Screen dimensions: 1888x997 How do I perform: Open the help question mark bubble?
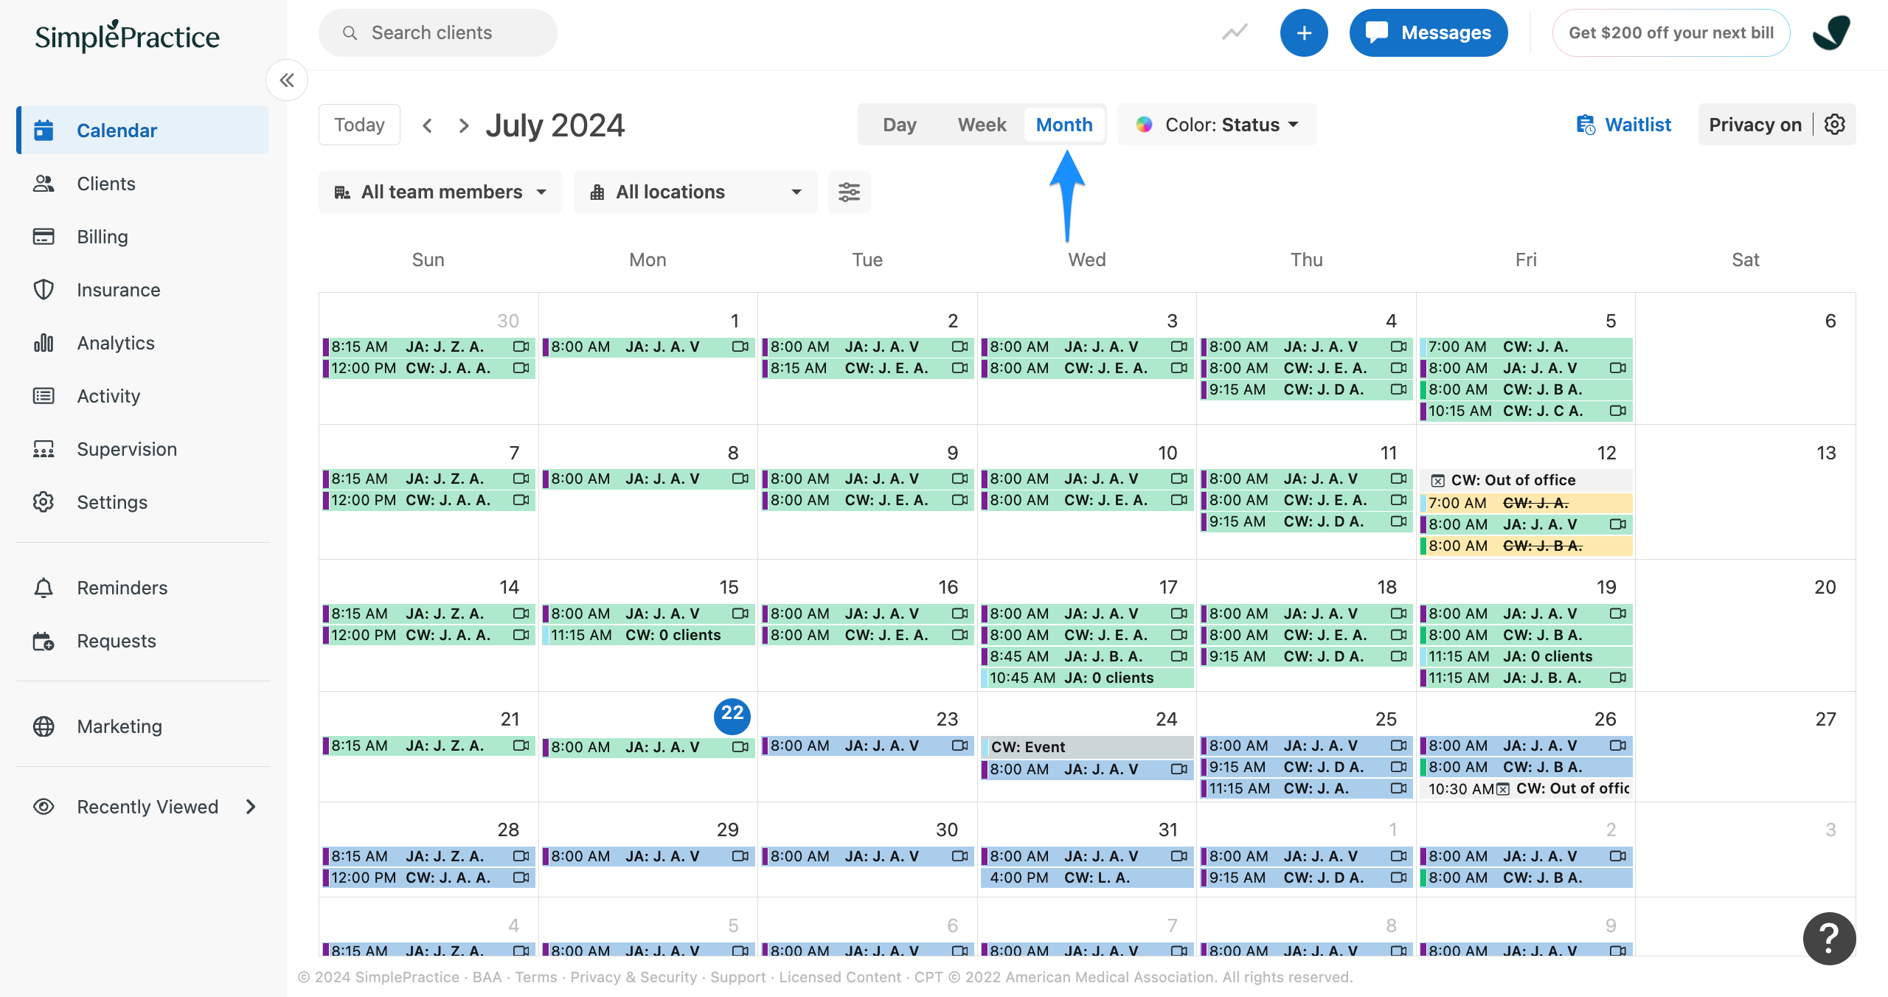coord(1828,938)
